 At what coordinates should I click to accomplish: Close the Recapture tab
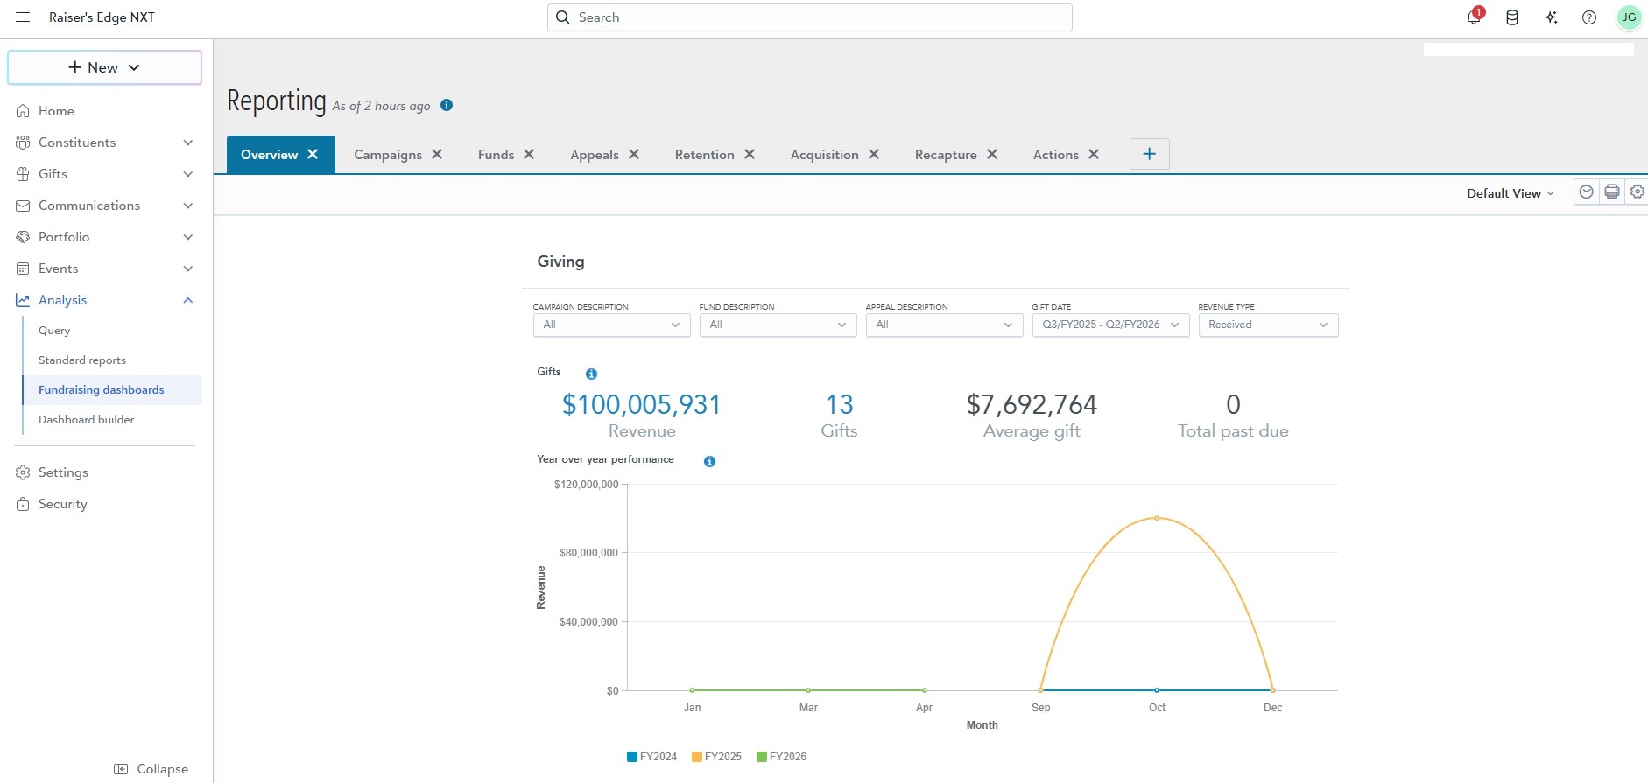coord(992,154)
